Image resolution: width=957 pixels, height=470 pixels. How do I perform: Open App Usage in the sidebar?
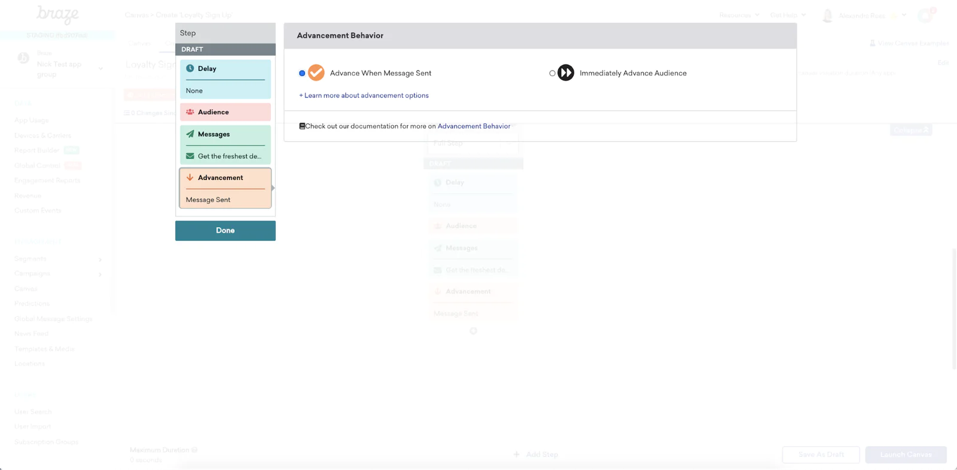(x=31, y=120)
